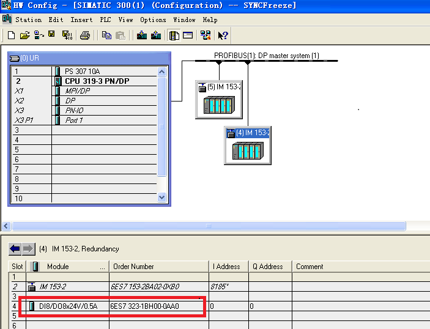Viewport: 430px width, 329px height.
Task: Select the Port 1 row
Action: click(85, 120)
